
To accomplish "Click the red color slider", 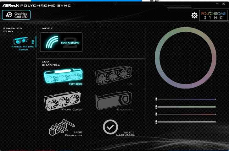I will click(186, 114).
